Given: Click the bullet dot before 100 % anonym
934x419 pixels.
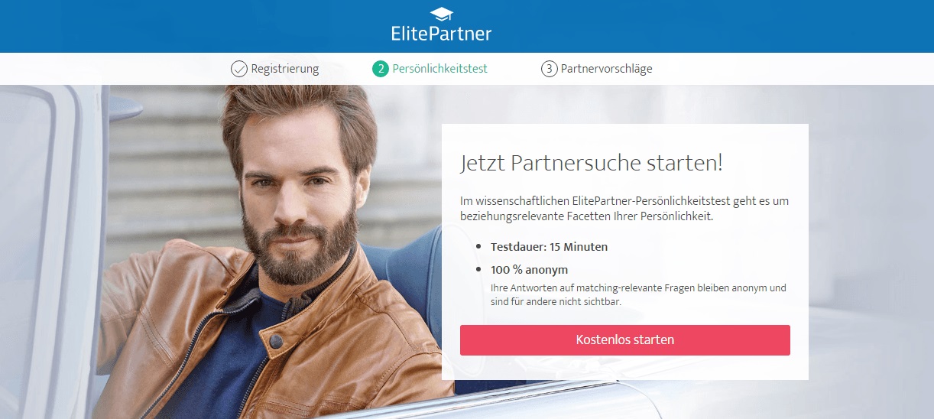Looking at the screenshot, I should tap(478, 270).
